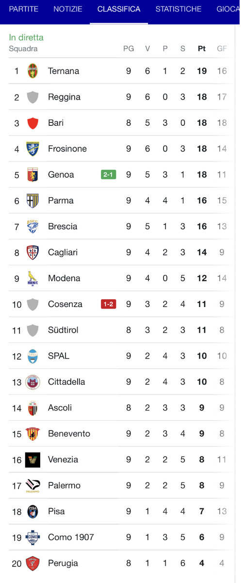This screenshot has height=583, width=244.
Task: Tap the Palermo club badge
Action: (x=33, y=485)
